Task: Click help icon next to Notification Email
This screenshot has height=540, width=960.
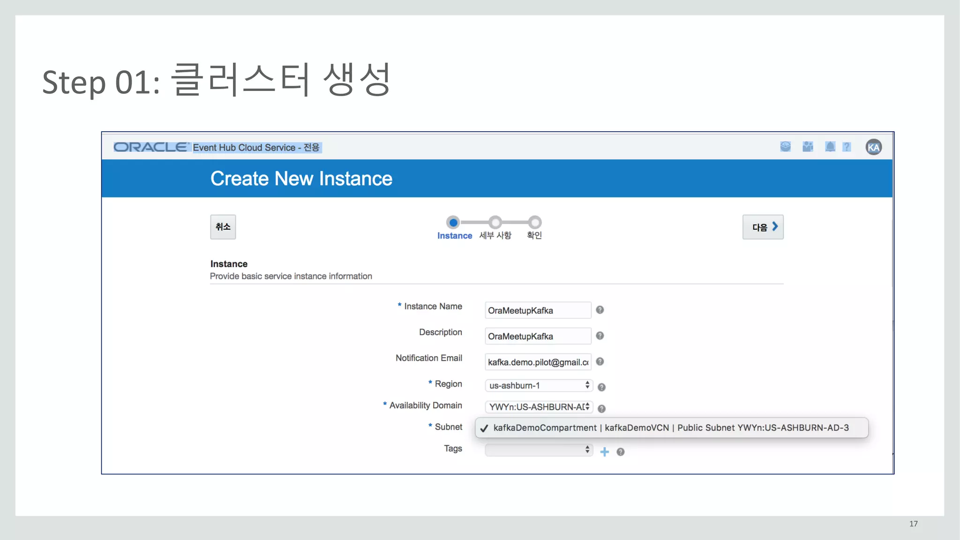Action: 600,361
